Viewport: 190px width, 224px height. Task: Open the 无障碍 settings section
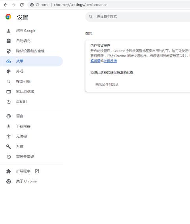(x=32, y=137)
